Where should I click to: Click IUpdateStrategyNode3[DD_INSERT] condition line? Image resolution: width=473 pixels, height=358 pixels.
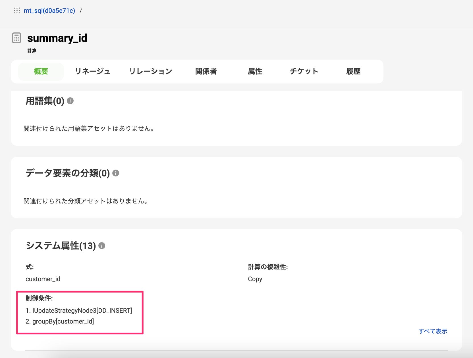coord(79,310)
